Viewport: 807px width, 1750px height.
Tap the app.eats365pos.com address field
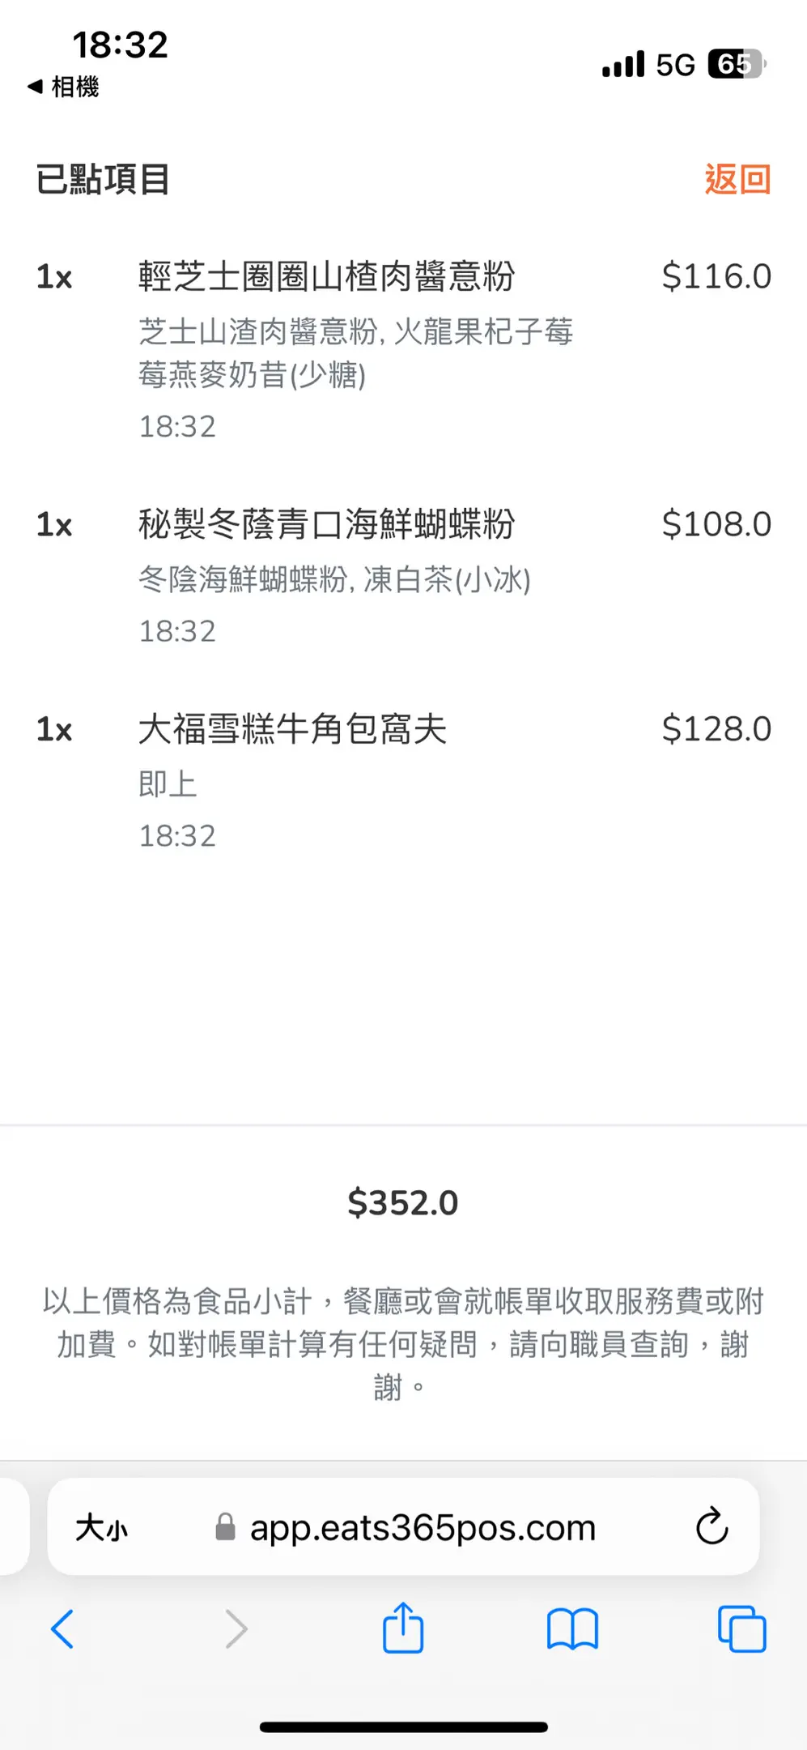click(x=423, y=1528)
